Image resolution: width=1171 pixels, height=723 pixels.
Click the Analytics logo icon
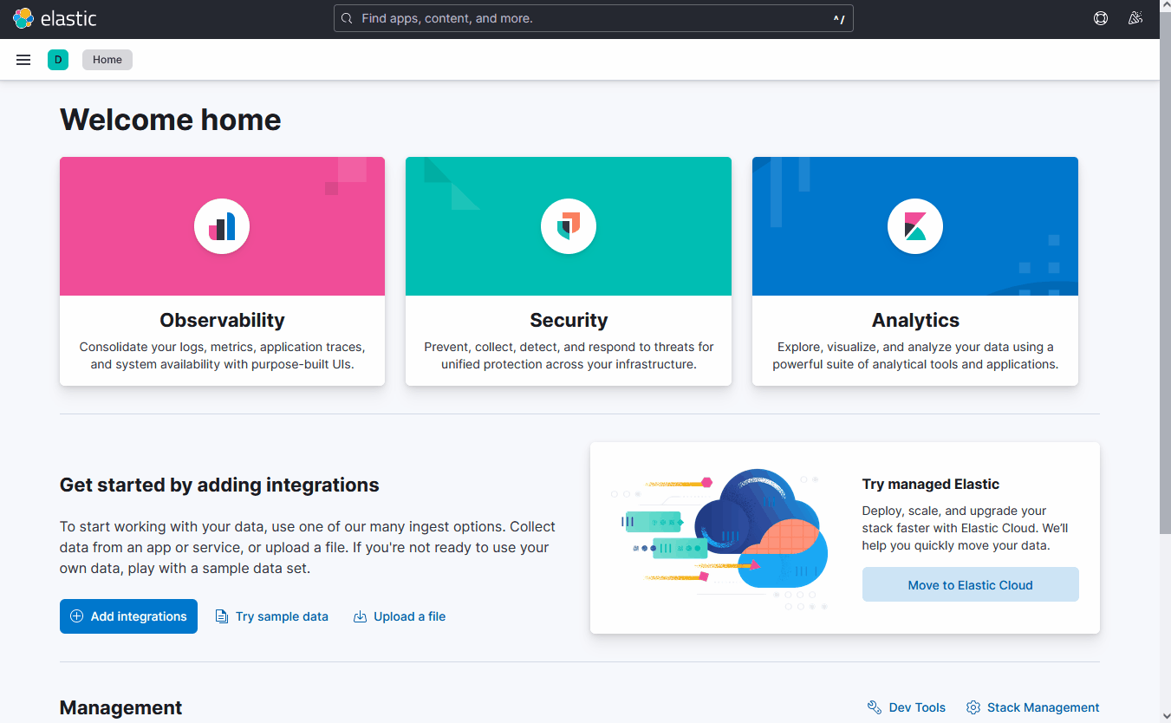pos(914,225)
